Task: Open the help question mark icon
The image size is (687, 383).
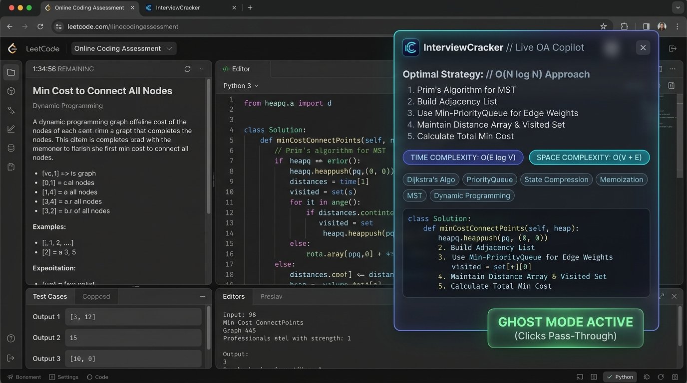Action: 11,339
